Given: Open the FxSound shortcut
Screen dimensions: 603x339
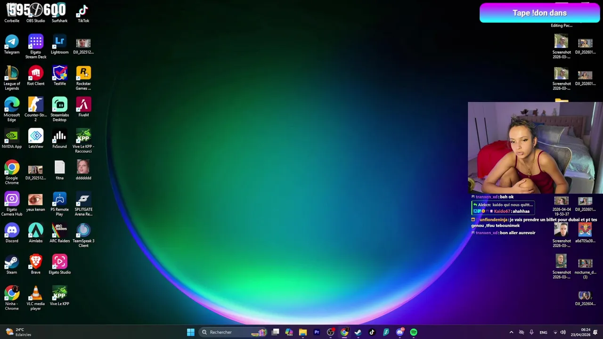Looking at the screenshot, I should (x=59, y=139).
